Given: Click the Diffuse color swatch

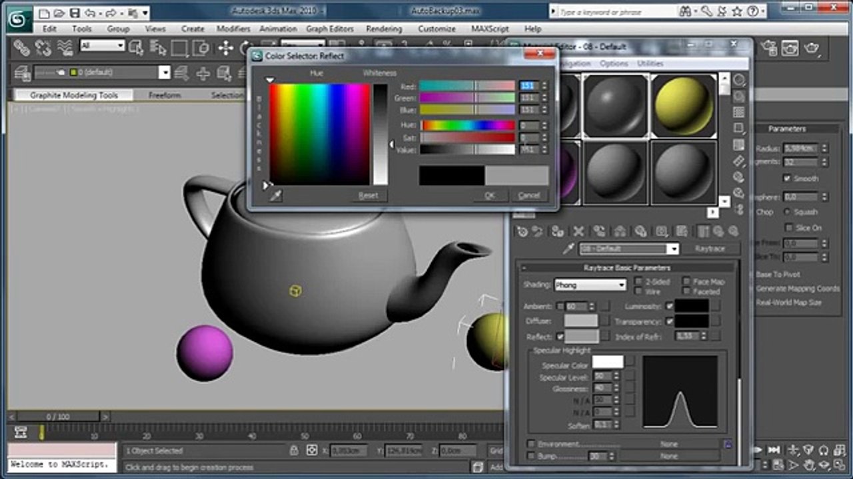Looking at the screenshot, I should (582, 321).
